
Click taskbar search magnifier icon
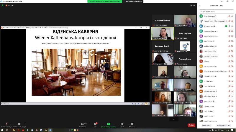7,130
